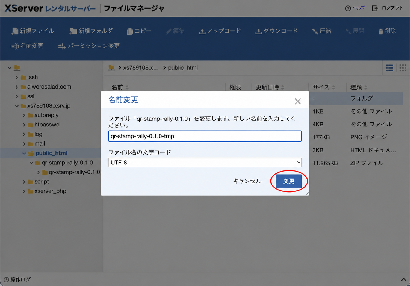Screen dimensions: 410x286
Task: Click the new file name input field
Action: [205, 136]
